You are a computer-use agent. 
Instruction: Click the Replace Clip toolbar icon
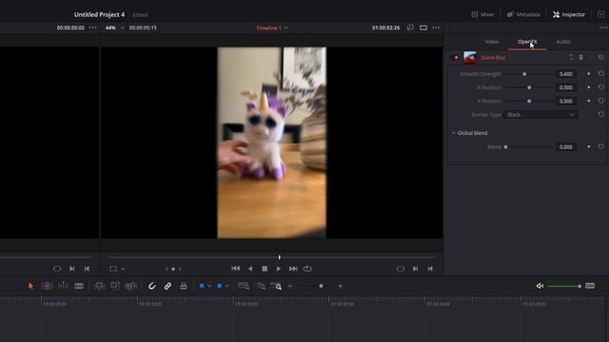(x=131, y=286)
